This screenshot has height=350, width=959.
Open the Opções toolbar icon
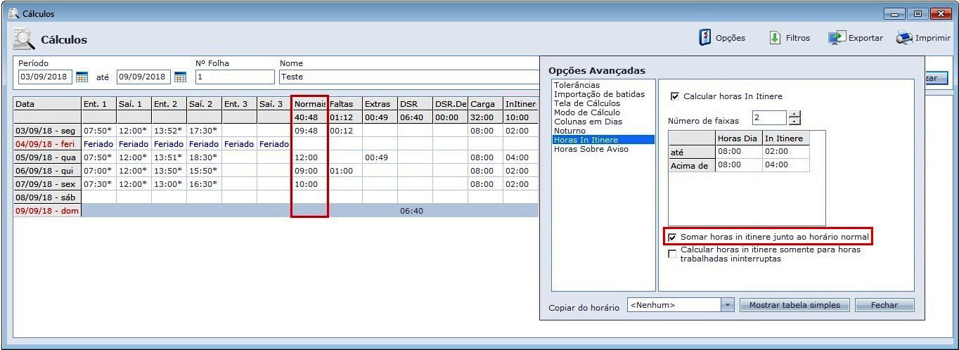(705, 38)
